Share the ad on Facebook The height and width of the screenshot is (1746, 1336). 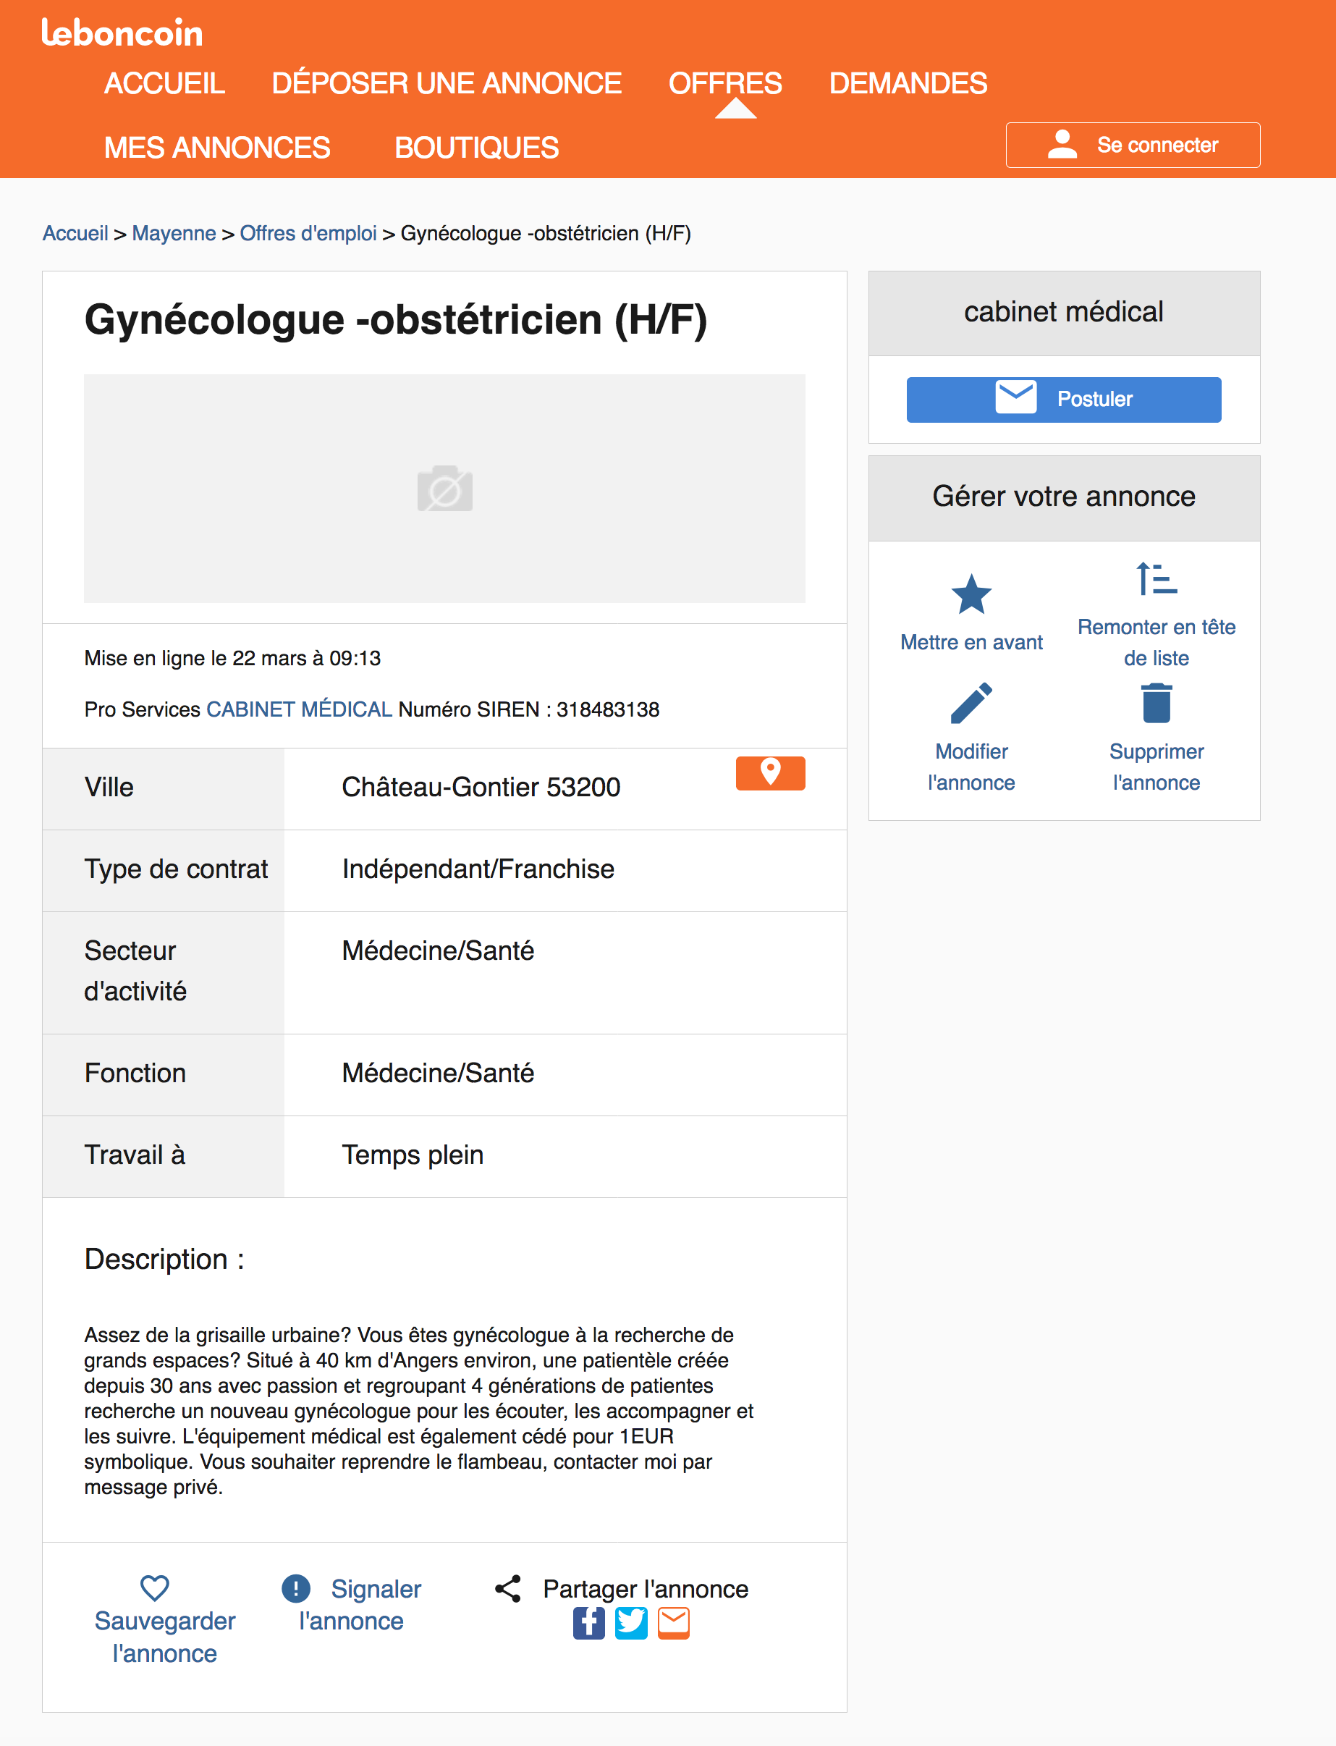(588, 1623)
